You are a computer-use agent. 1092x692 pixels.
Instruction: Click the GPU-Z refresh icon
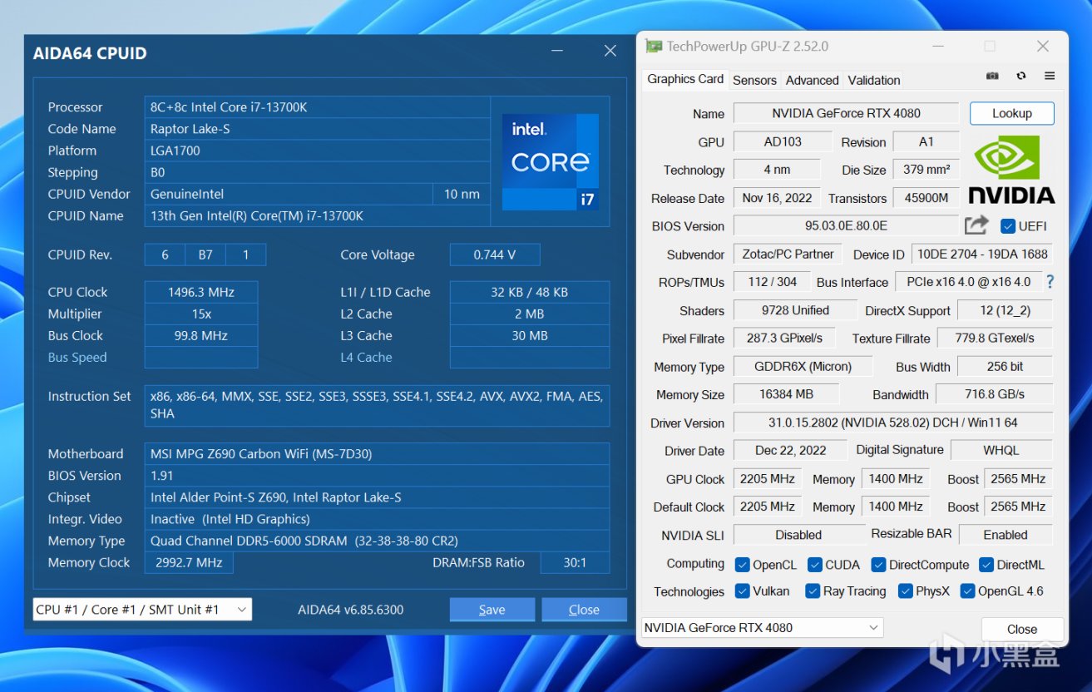(1021, 76)
